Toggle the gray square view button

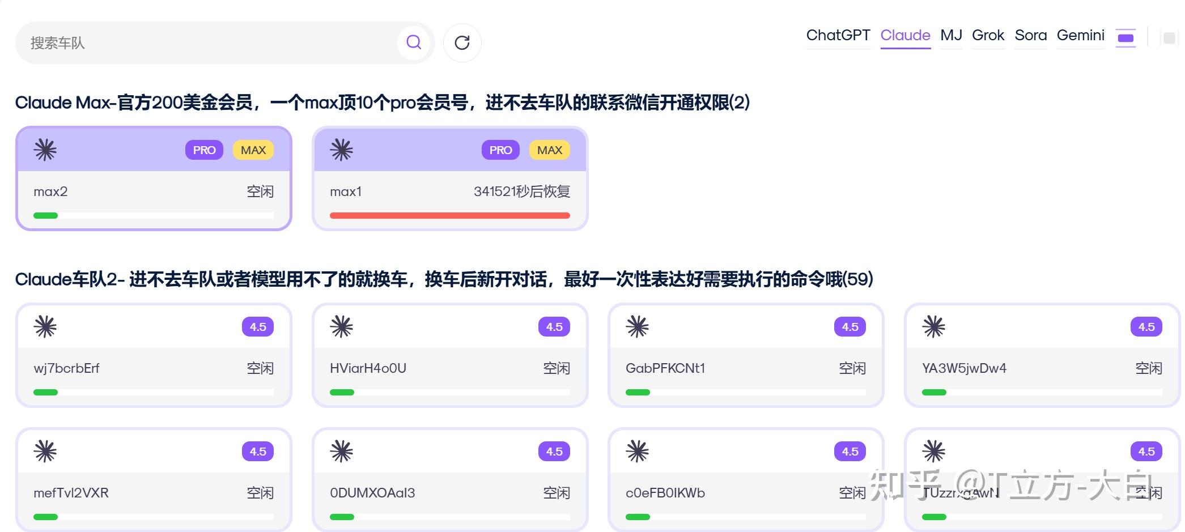tap(1169, 38)
